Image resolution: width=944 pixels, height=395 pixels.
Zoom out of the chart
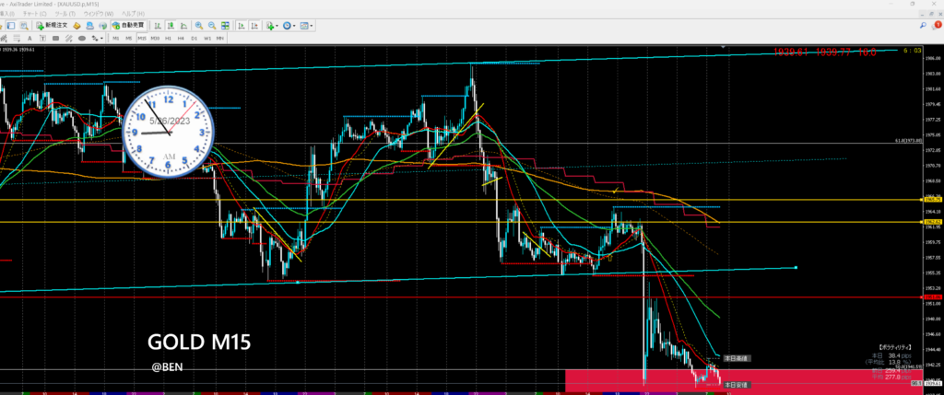212,26
